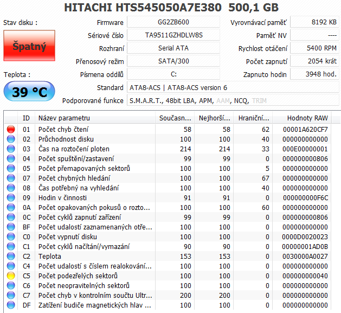
Task: Click the Hodnoty RAW column header
Action: (302, 118)
